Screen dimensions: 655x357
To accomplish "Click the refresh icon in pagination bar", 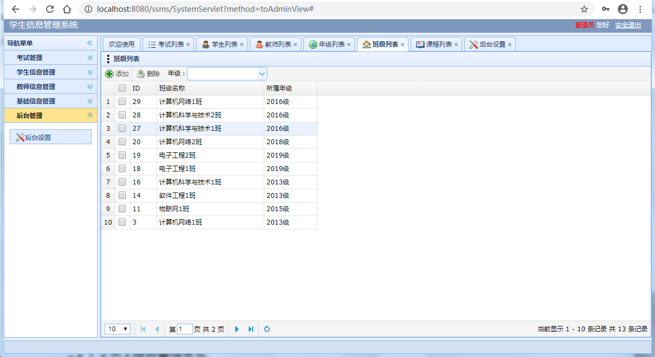I will pos(266,329).
